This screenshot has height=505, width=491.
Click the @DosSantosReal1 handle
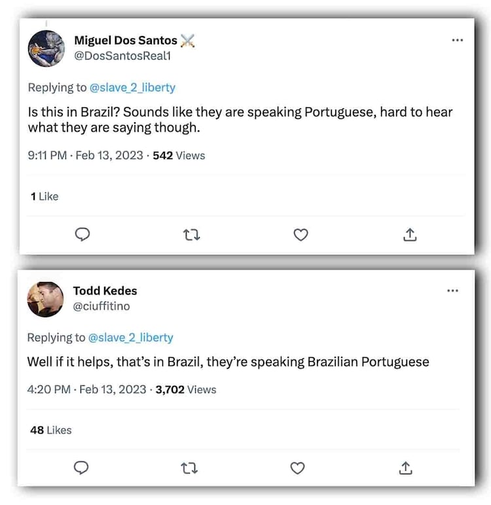point(121,56)
